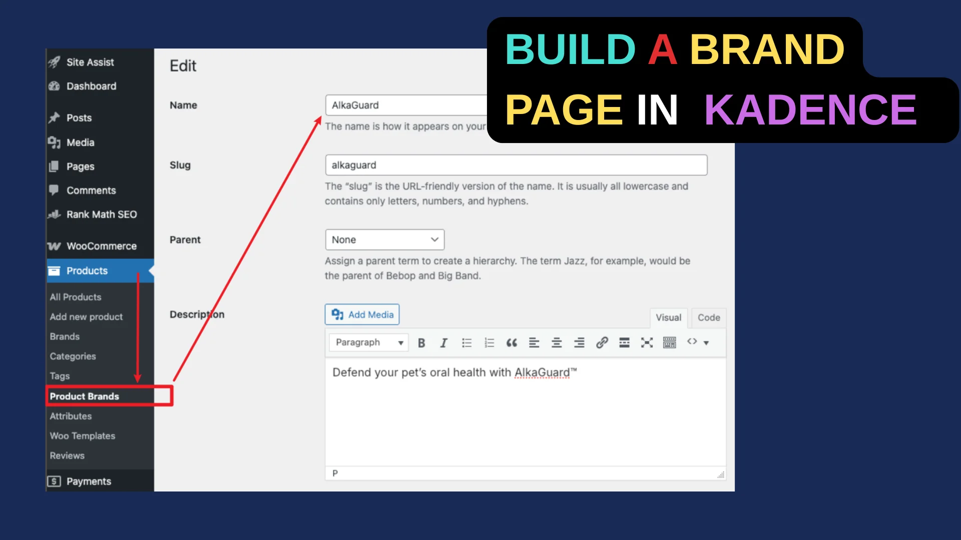This screenshot has width=961, height=540.
Task: Apply italic formatting in the editor
Action: coord(444,342)
